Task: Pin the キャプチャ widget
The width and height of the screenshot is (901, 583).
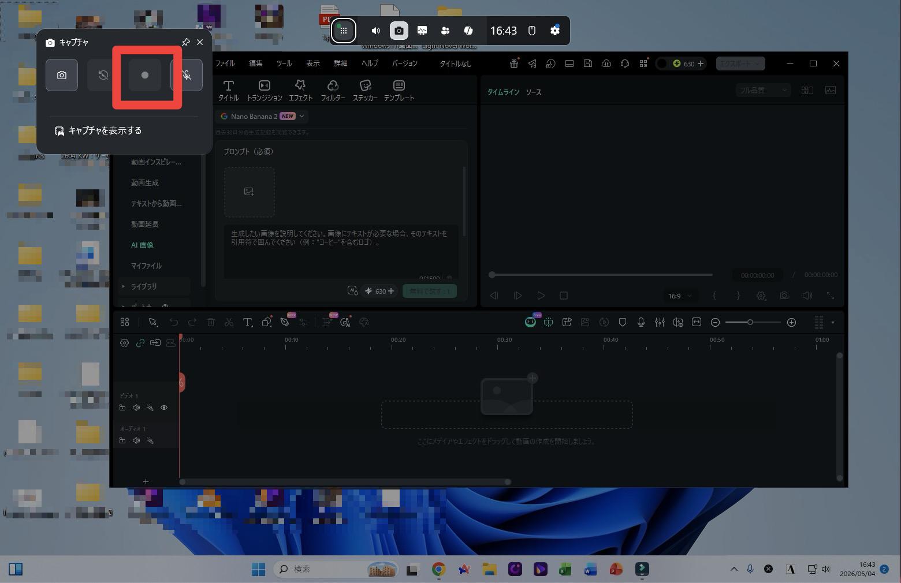Action: click(x=185, y=42)
